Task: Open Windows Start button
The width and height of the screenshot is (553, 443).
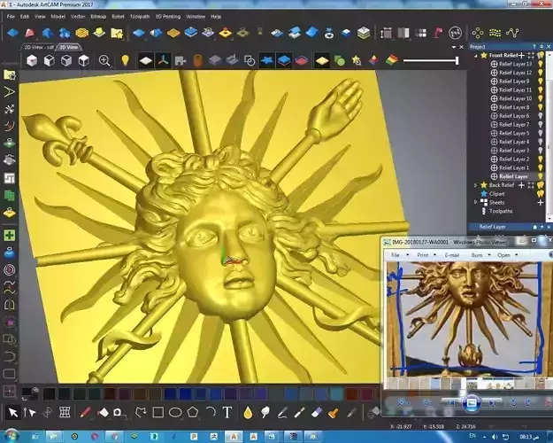Action: [11, 437]
